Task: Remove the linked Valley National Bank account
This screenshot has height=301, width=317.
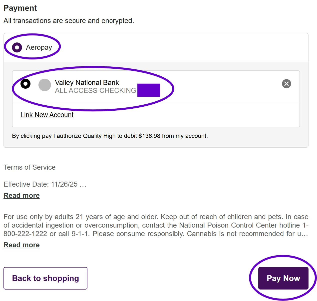Action: coord(286,84)
